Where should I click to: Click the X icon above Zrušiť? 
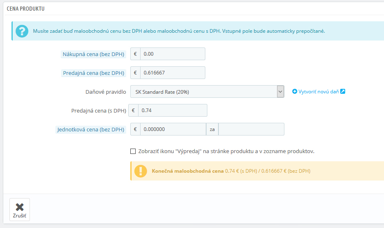click(20, 207)
